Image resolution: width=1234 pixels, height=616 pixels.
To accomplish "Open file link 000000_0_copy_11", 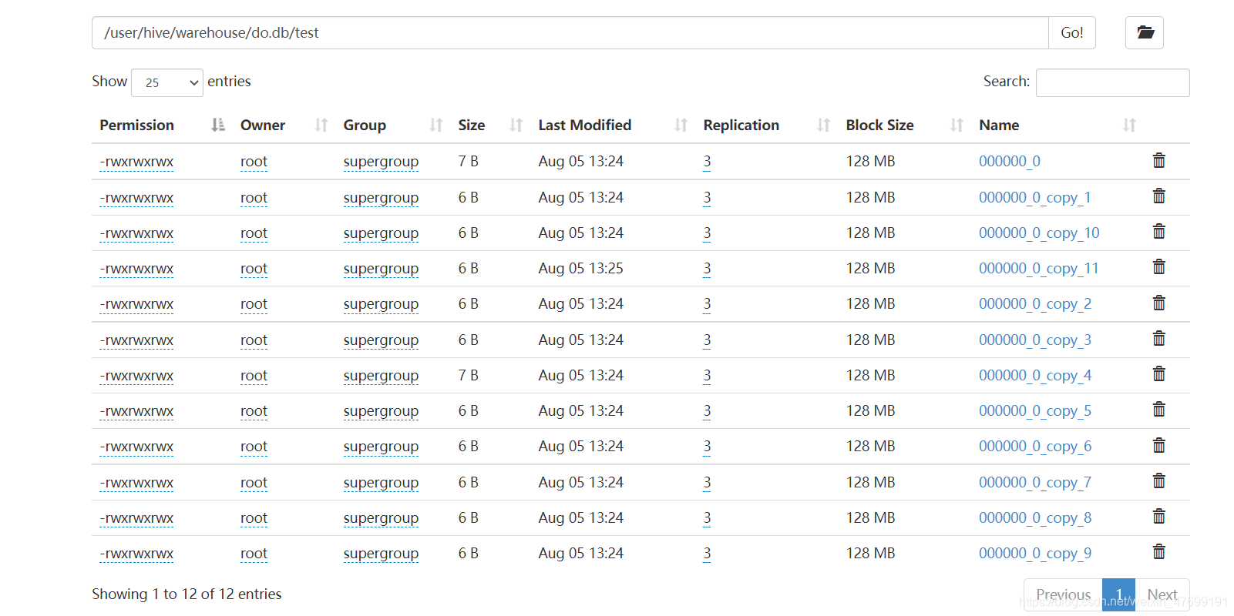I will click(1039, 268).
